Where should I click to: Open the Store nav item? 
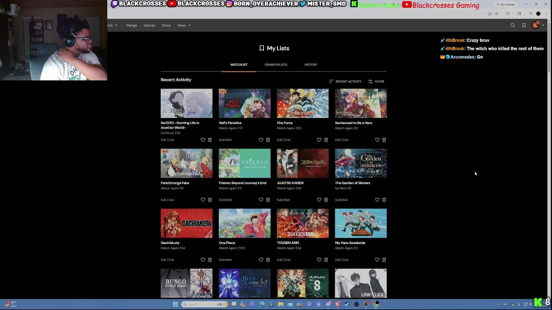[166, 25]
